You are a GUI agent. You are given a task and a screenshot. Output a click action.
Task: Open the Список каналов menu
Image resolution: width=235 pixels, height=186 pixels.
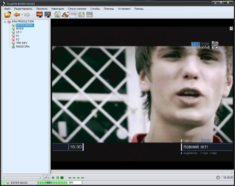click(x=77, y=9)
